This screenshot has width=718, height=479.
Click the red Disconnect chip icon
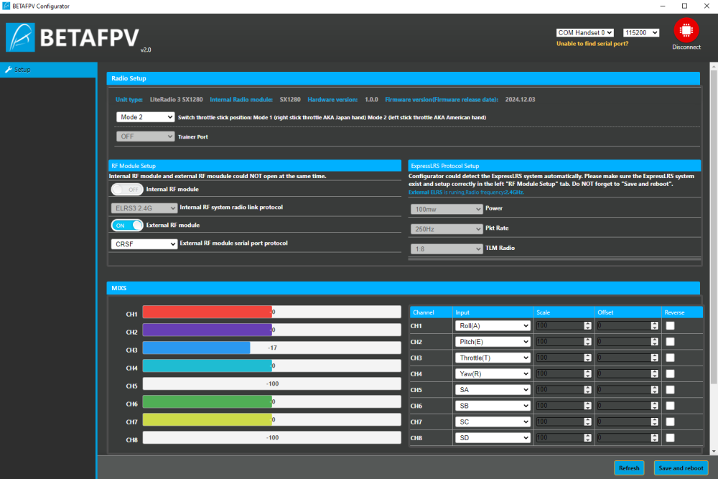[x=686, y=30]
